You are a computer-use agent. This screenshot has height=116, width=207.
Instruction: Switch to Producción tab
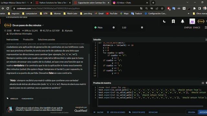coord(28,39)
